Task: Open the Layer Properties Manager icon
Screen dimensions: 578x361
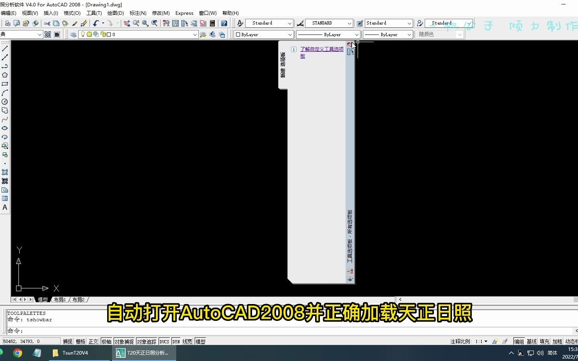Action: point(73,34)
